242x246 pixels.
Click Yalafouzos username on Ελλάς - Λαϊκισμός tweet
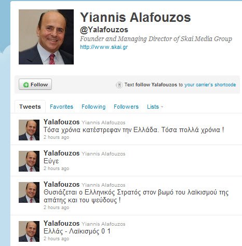tap(61, 223)
